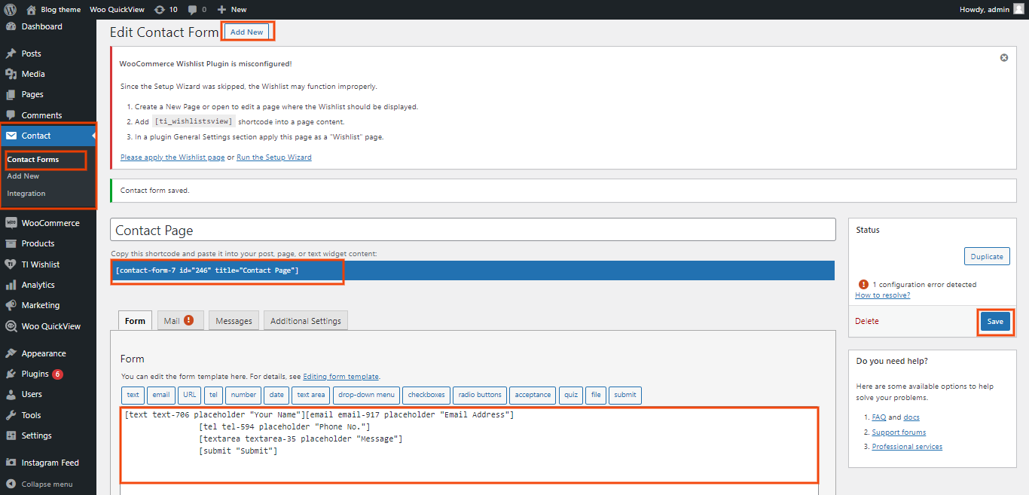Insert a checkboxes form tag
Image resolution: width=1029 pixels, height=495 pixels.
(x=426, y=395)
